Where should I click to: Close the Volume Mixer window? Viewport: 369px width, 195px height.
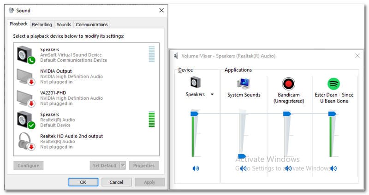tap(357, 56)
